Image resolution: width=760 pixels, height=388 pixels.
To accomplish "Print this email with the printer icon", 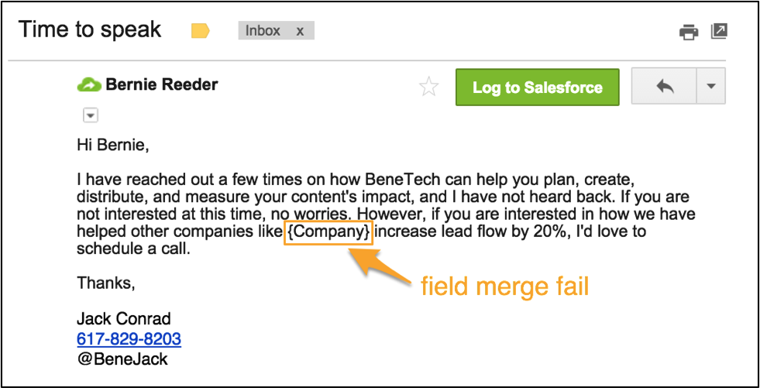I will 689,33.
